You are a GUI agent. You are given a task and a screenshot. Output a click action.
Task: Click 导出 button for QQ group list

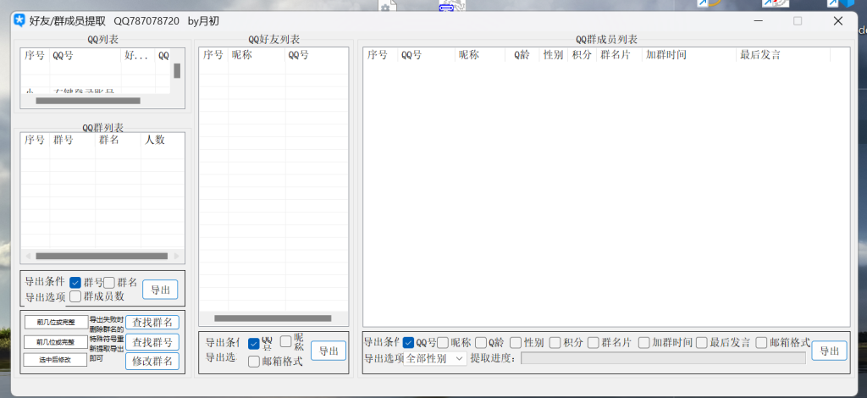(x=160, y=290)
